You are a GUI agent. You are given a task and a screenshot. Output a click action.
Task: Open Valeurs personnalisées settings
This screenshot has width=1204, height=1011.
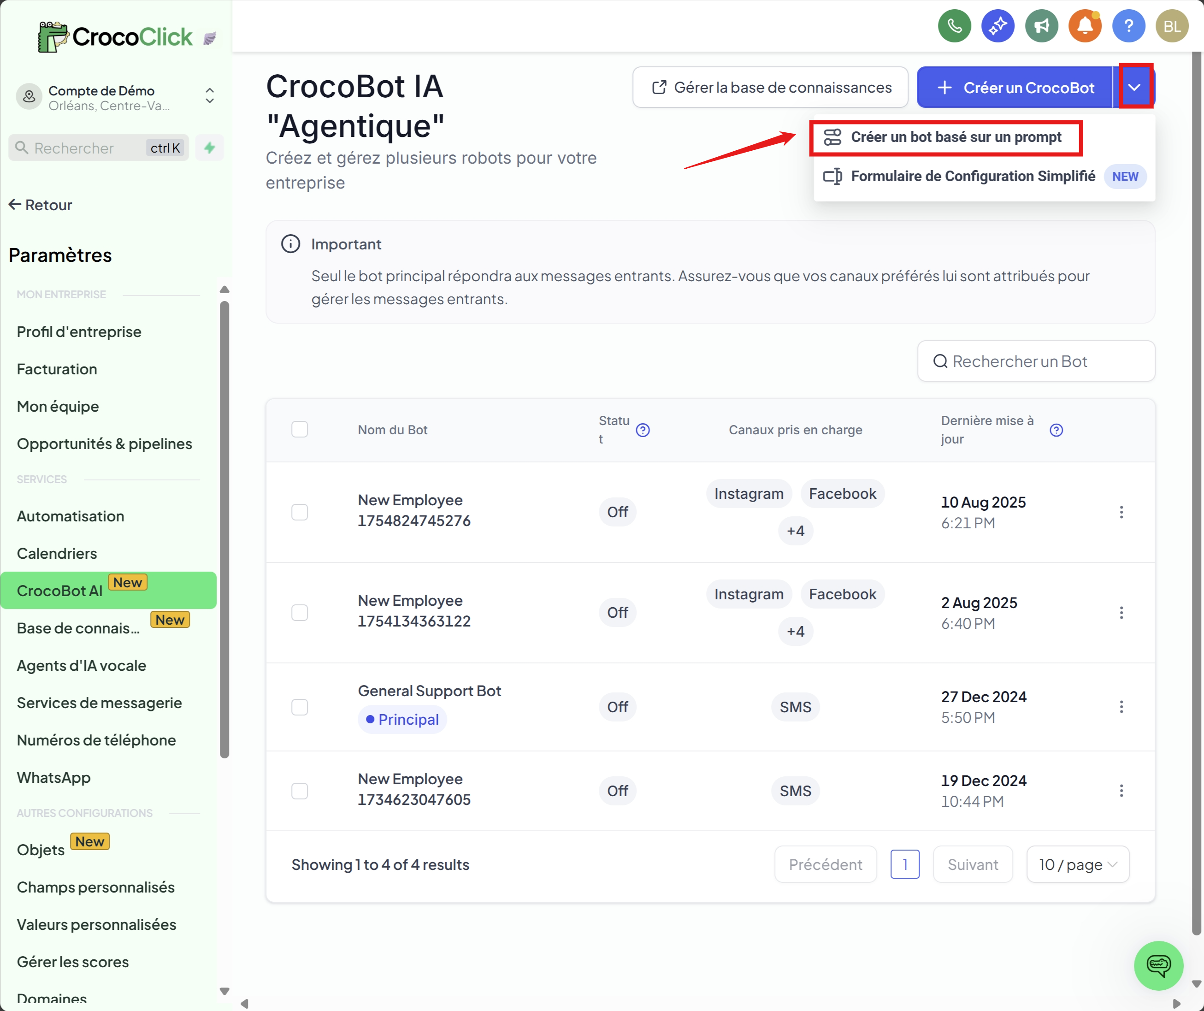pos(96,924)
